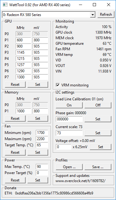Click Set in the Memory section
Screen dimensions: 116x200
[x=38, y=119]
